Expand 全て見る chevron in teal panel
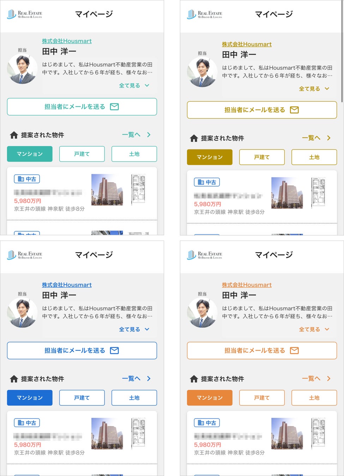This screenshot has width=344, height=476. [x=147, y=85]
